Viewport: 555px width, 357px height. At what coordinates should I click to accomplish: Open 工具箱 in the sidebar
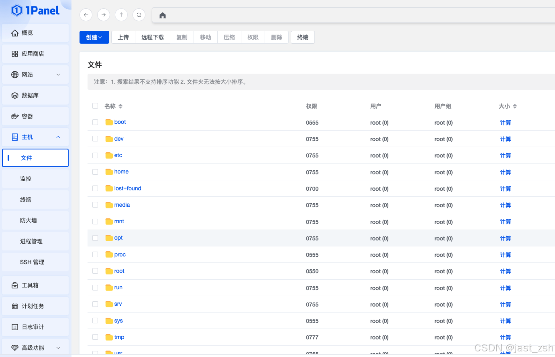pyautogui.click(x=35, y=285)
